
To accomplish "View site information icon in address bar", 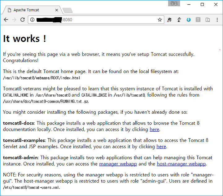I will 33,20.
